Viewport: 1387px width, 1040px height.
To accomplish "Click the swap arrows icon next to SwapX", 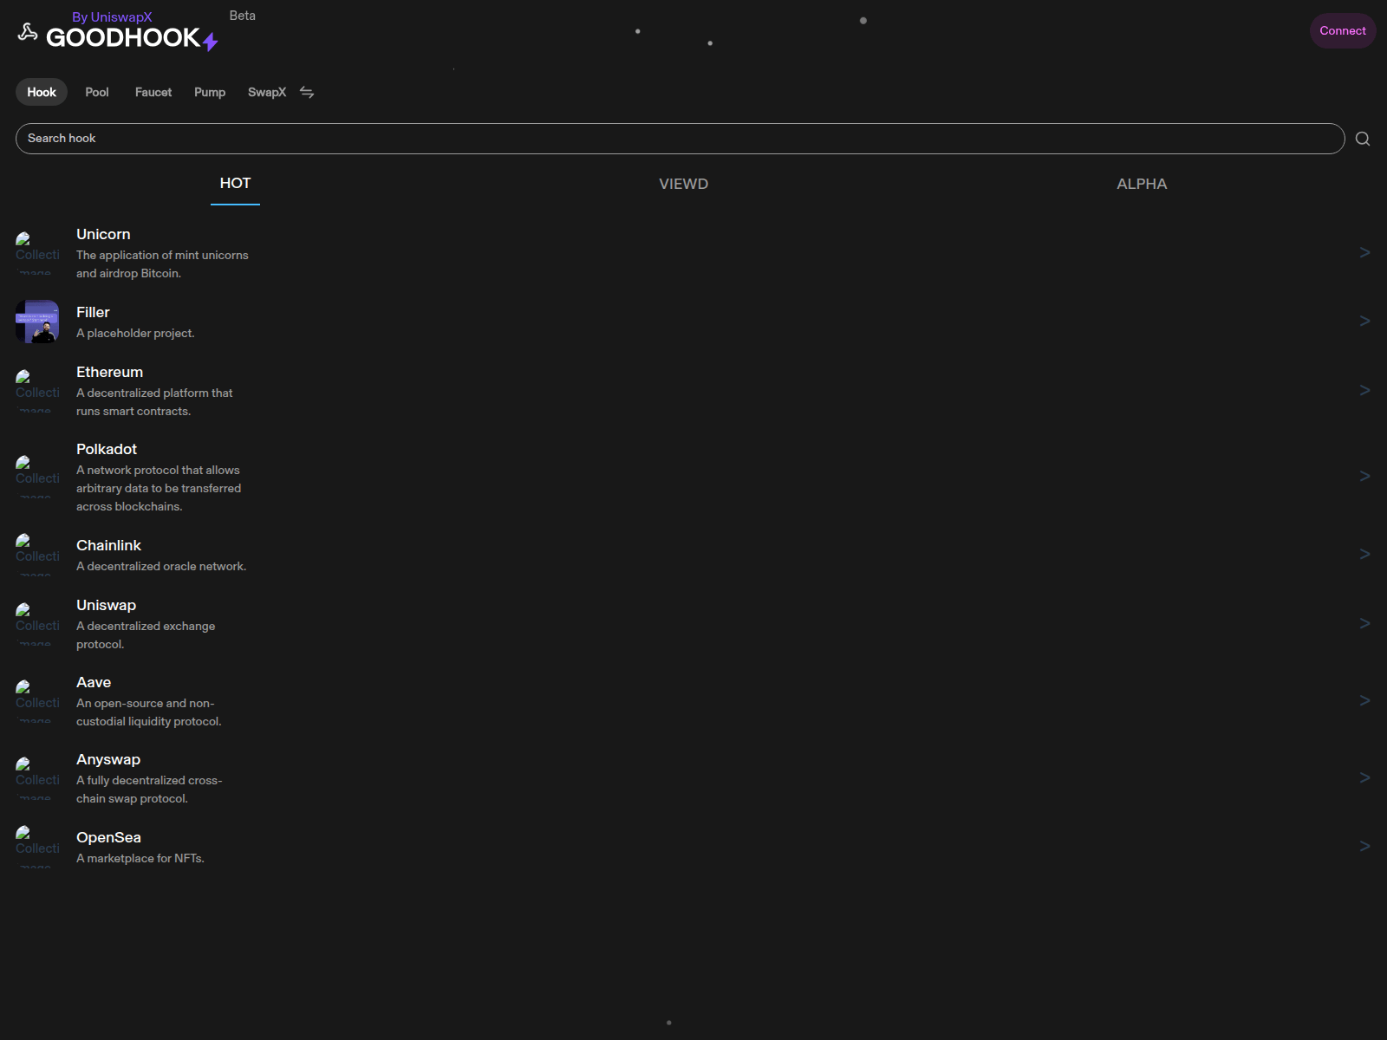I will [307, 92].
